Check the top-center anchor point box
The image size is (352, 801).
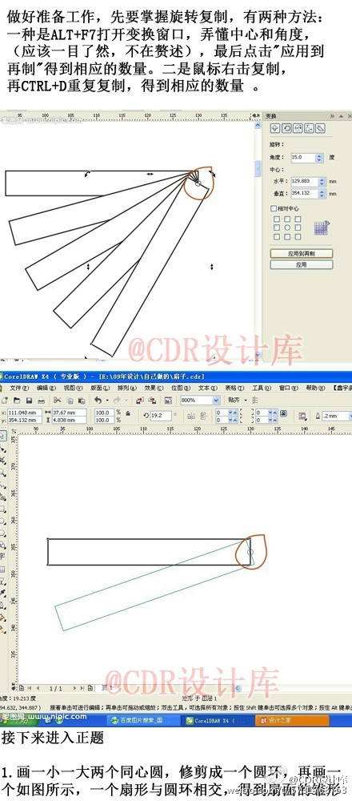[287, 219]
